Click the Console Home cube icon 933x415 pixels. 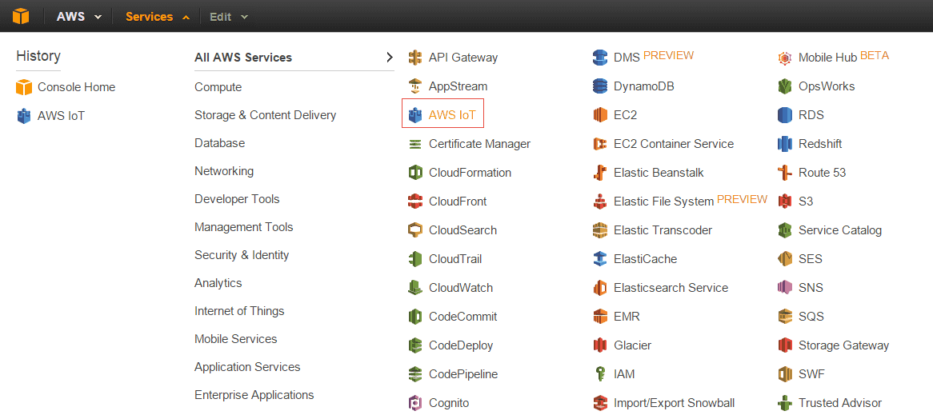click(x=24, y=87)
